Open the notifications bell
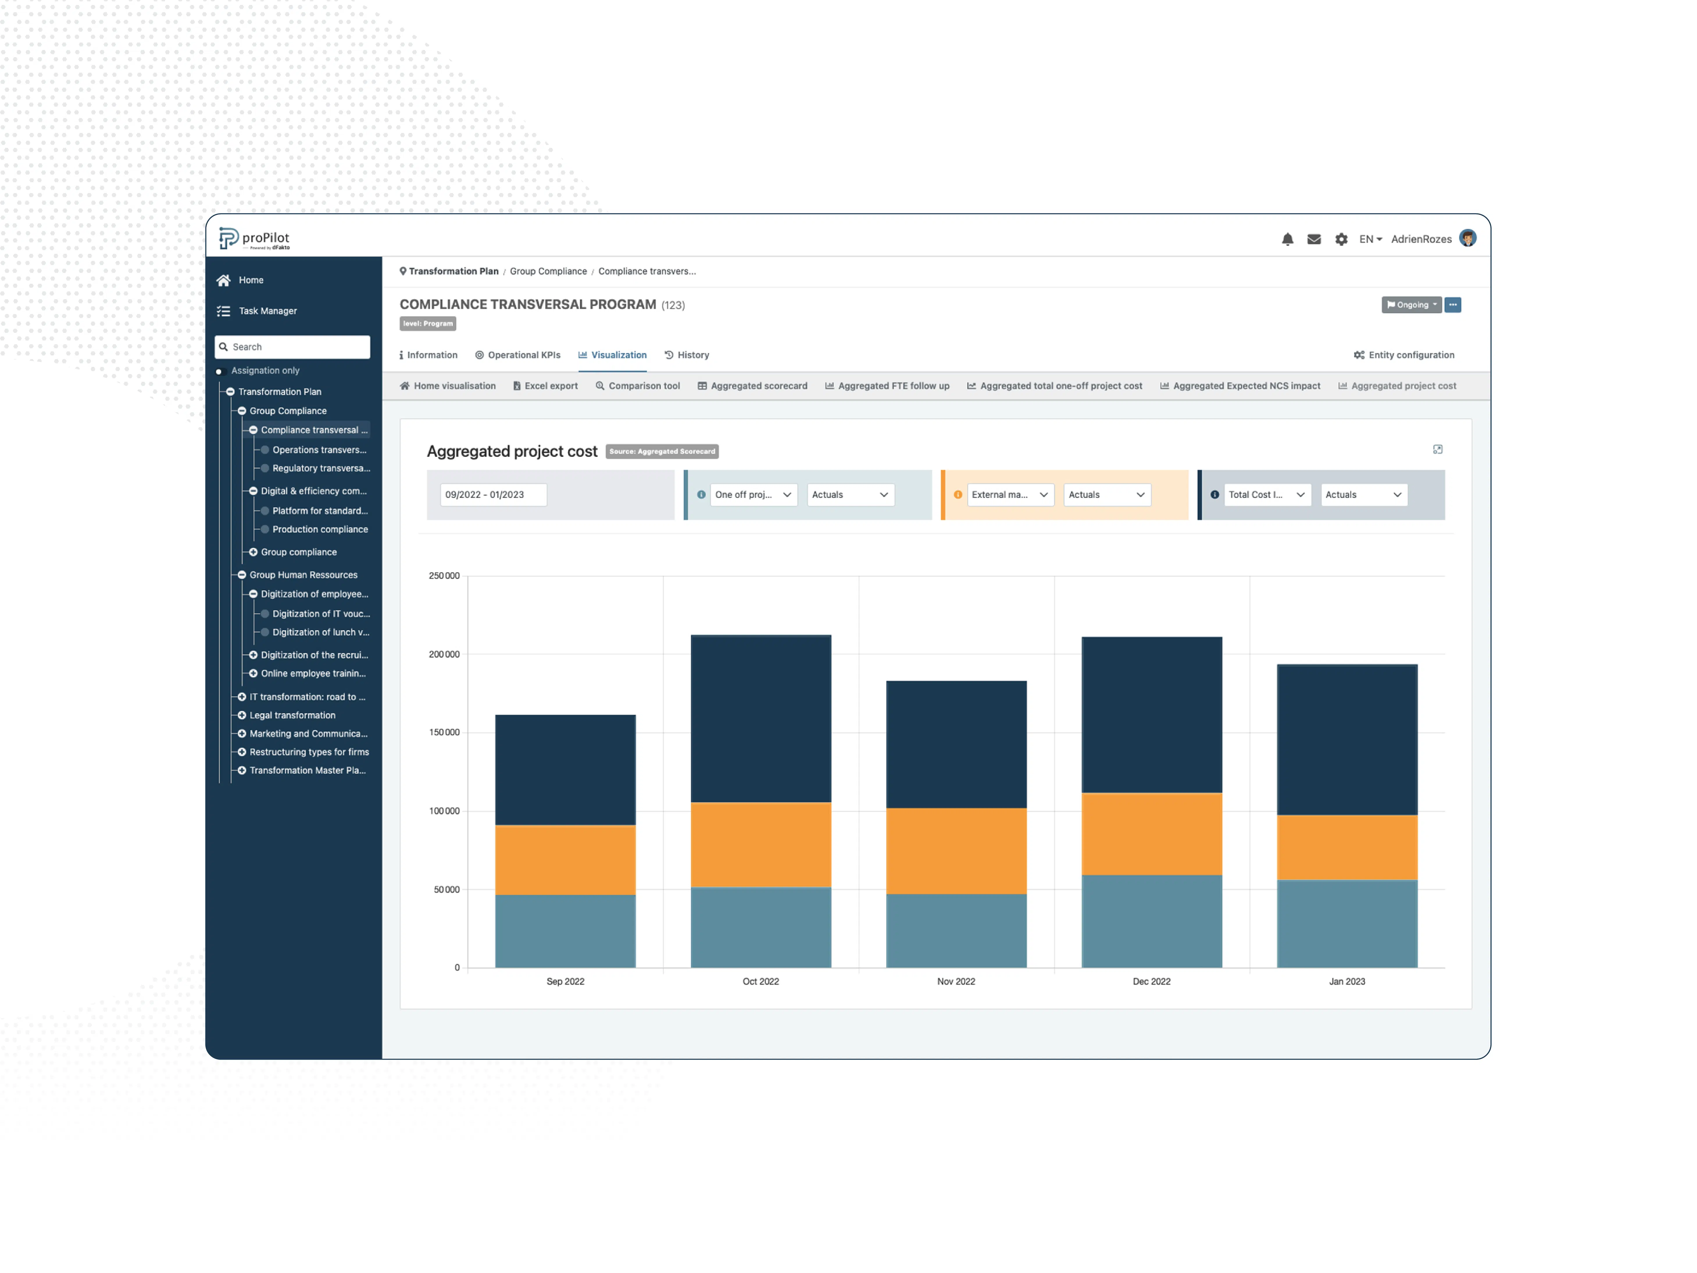This screenshot has height=1273, width=1697. click(x=1287, y=240)
